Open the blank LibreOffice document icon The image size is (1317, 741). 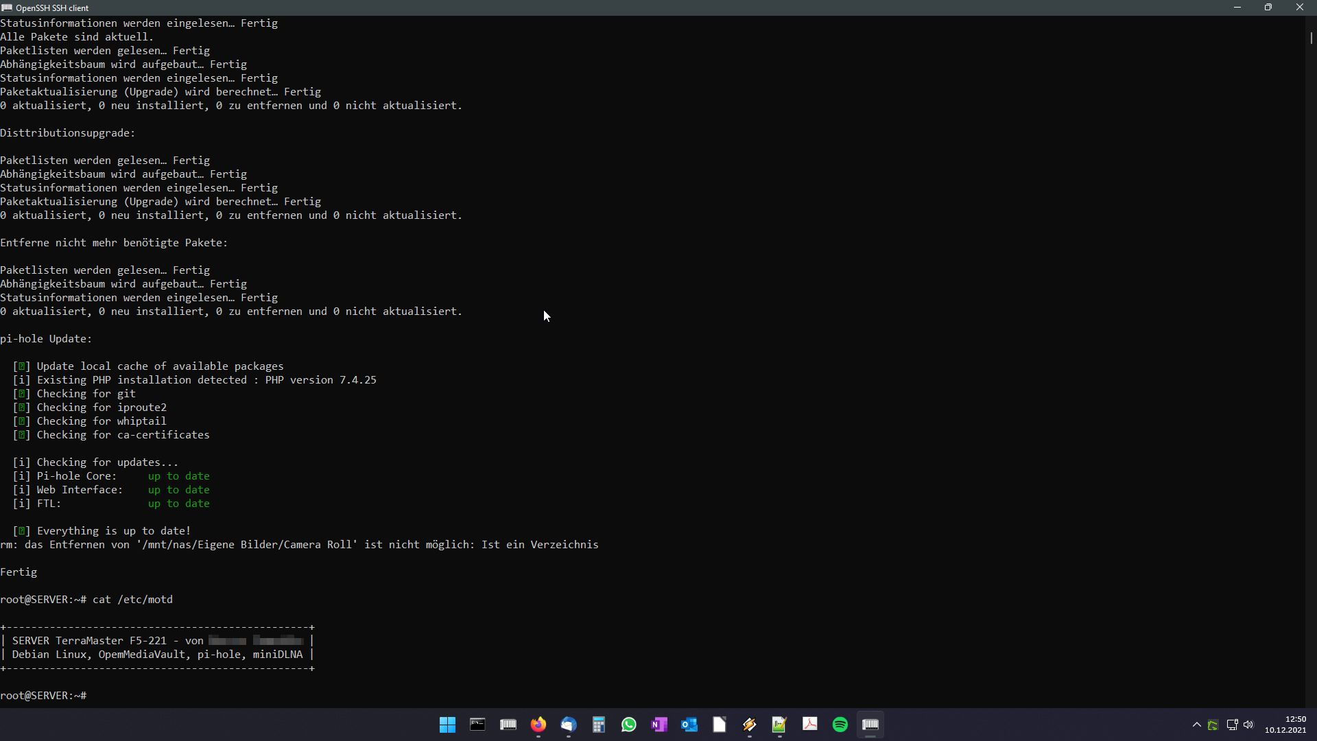pos(720,725)
